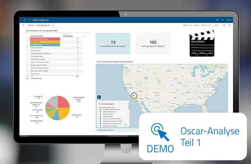Select the Biltmore Hotel table row

pos(54,51)
